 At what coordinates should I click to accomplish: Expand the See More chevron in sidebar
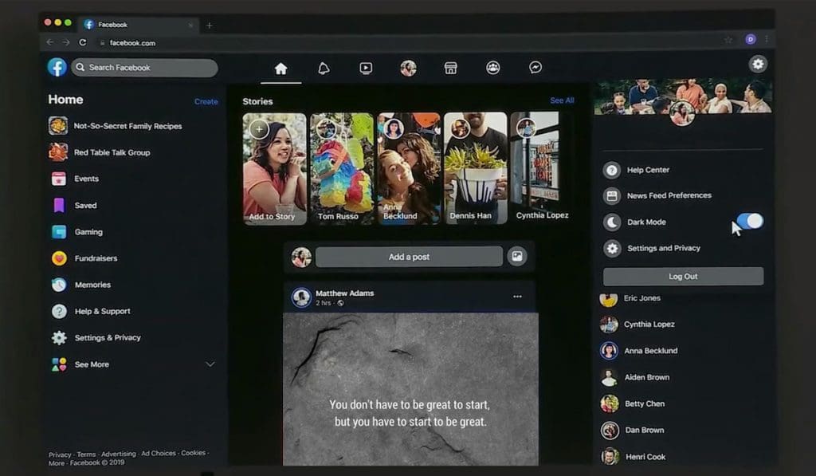210,364
